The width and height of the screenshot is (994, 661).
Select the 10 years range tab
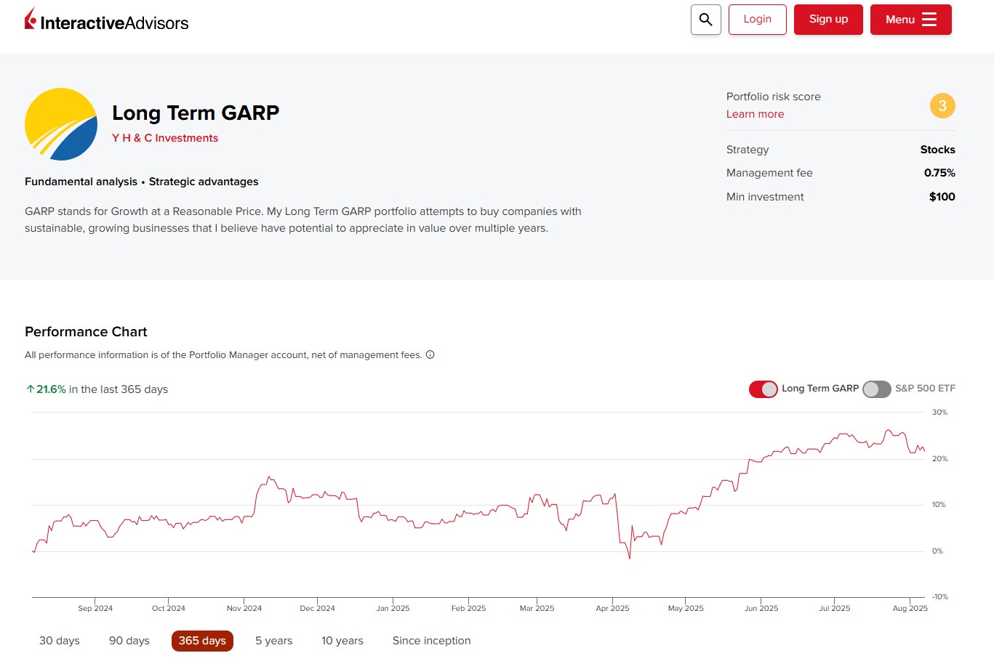click(x=342, y=641)
